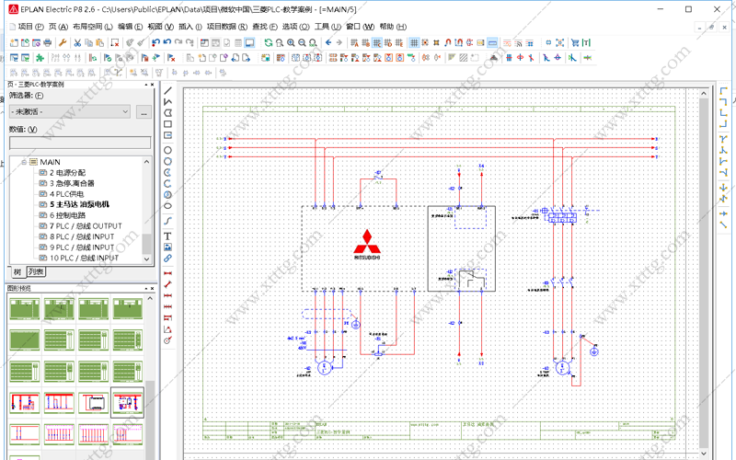Toggle the graphical preview panel button

pos(249,42)
